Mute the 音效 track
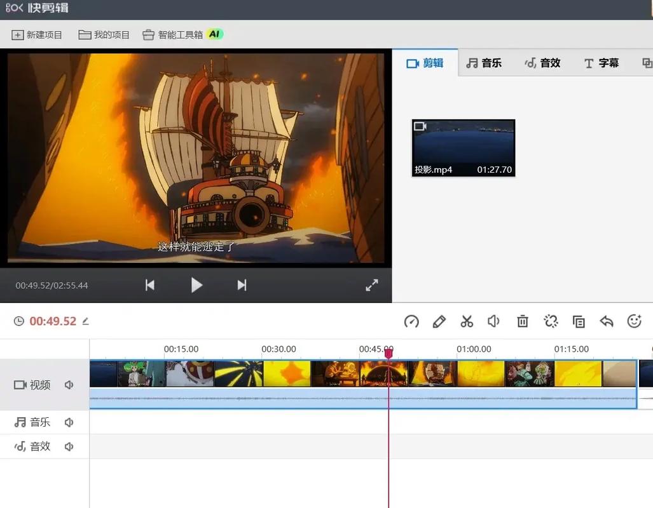653x508 pixels. pos(69,446)
